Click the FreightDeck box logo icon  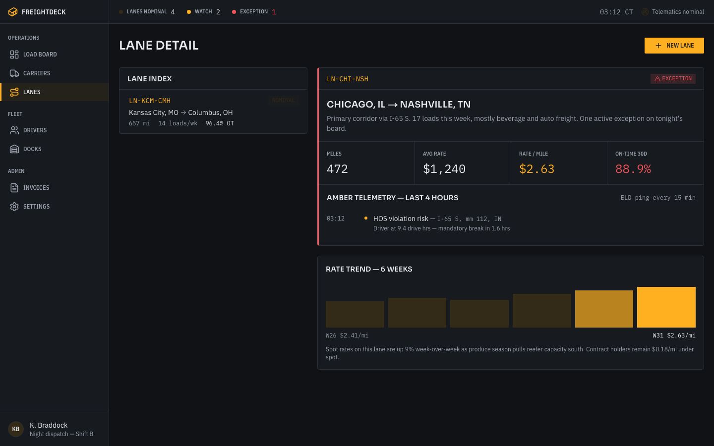pyautogui.click(x=13, y=12)
